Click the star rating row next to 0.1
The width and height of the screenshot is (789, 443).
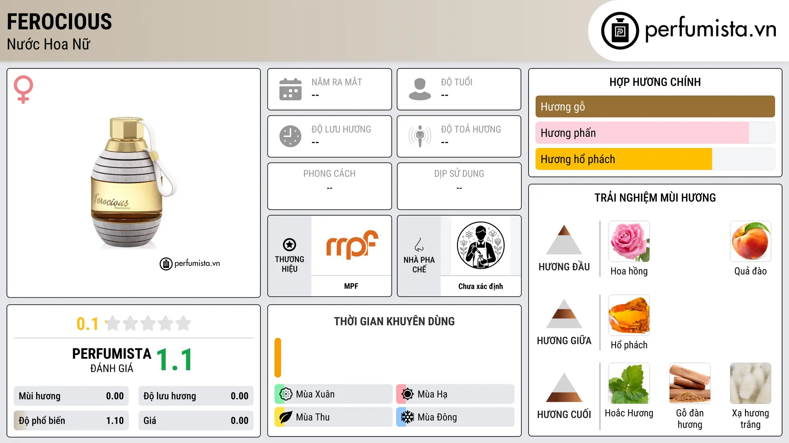coord(148,323)
